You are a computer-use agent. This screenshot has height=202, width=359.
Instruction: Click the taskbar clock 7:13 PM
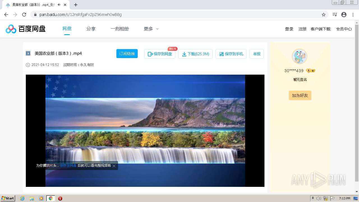(x=344, y=198)
